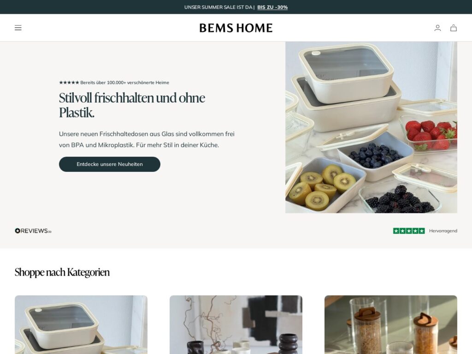Click the five-star rating above headline
Viewport: 472px width, 354px height.
tap(69, 83)
